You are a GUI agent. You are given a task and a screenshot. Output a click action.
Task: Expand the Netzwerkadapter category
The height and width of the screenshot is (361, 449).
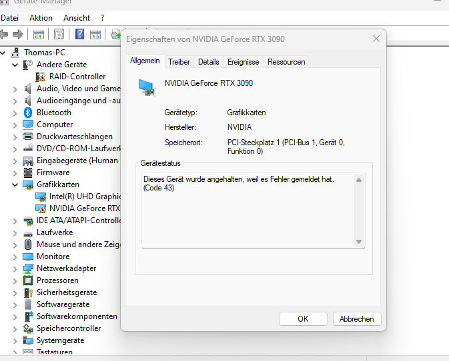coord(15,269)
